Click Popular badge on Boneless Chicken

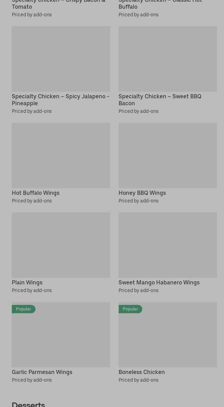[130, 309]
